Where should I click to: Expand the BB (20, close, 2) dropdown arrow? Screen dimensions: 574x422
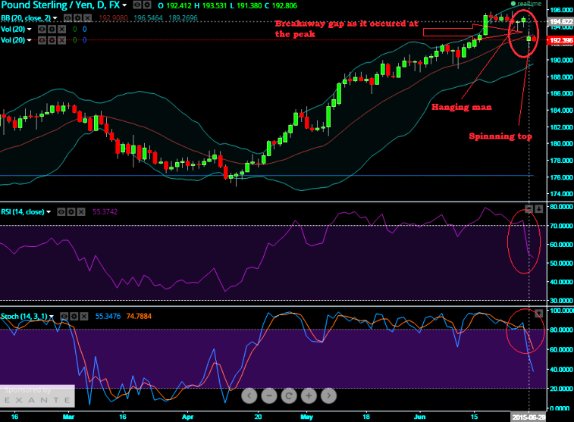[55, 18]
